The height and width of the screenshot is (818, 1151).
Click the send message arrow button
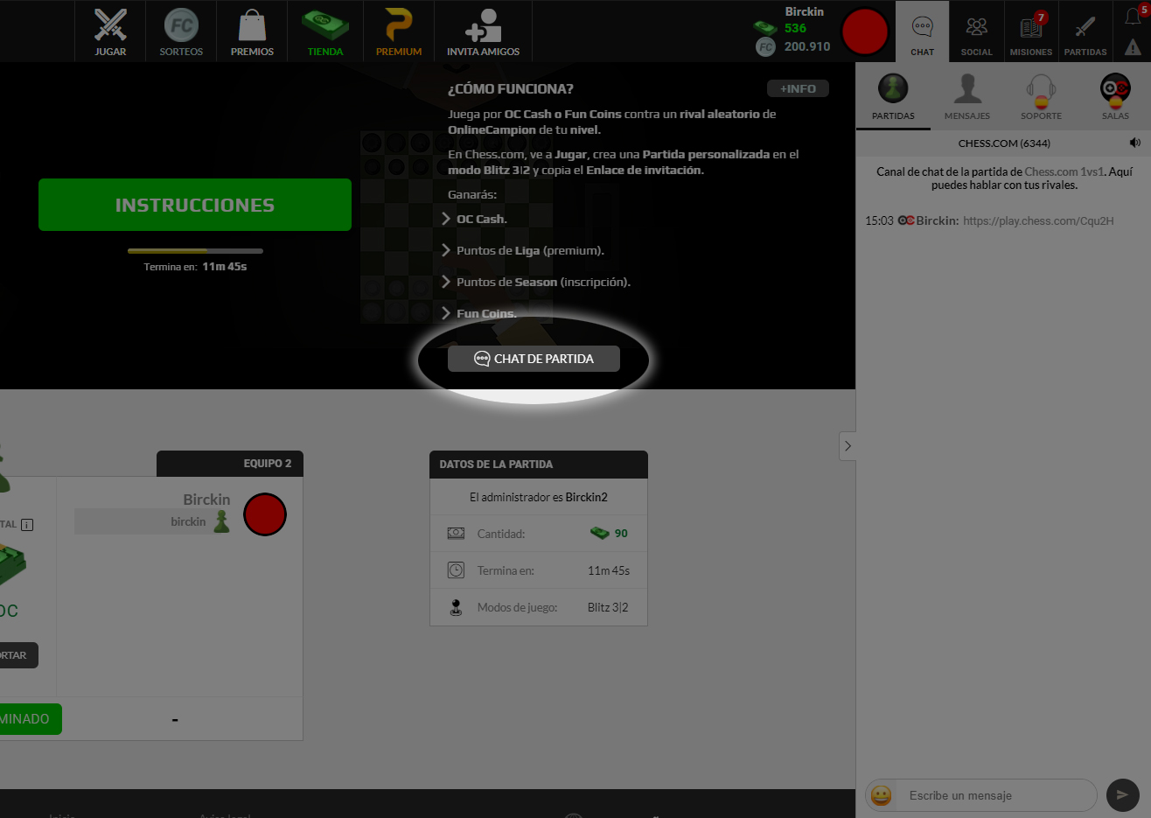tap(1122, 795)
